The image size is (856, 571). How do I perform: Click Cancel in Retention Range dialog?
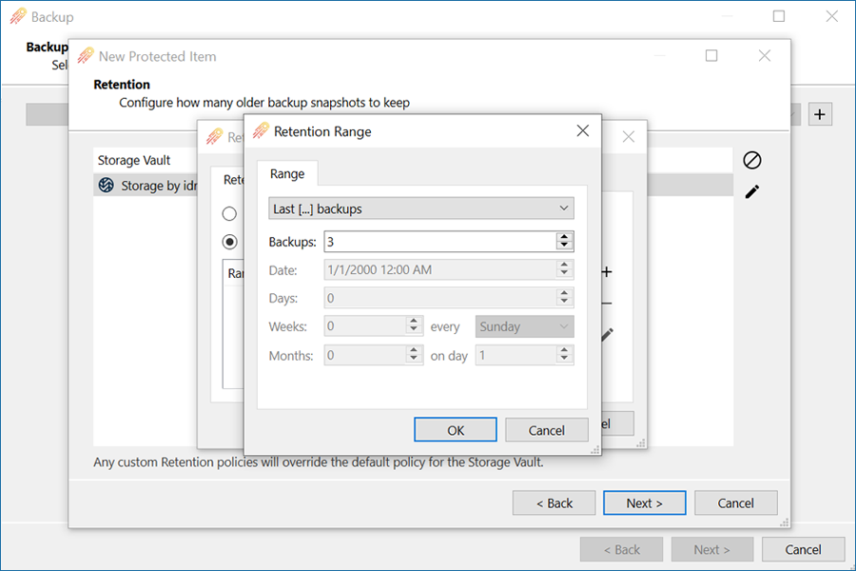pyautogui.click(x=547, y=430)
